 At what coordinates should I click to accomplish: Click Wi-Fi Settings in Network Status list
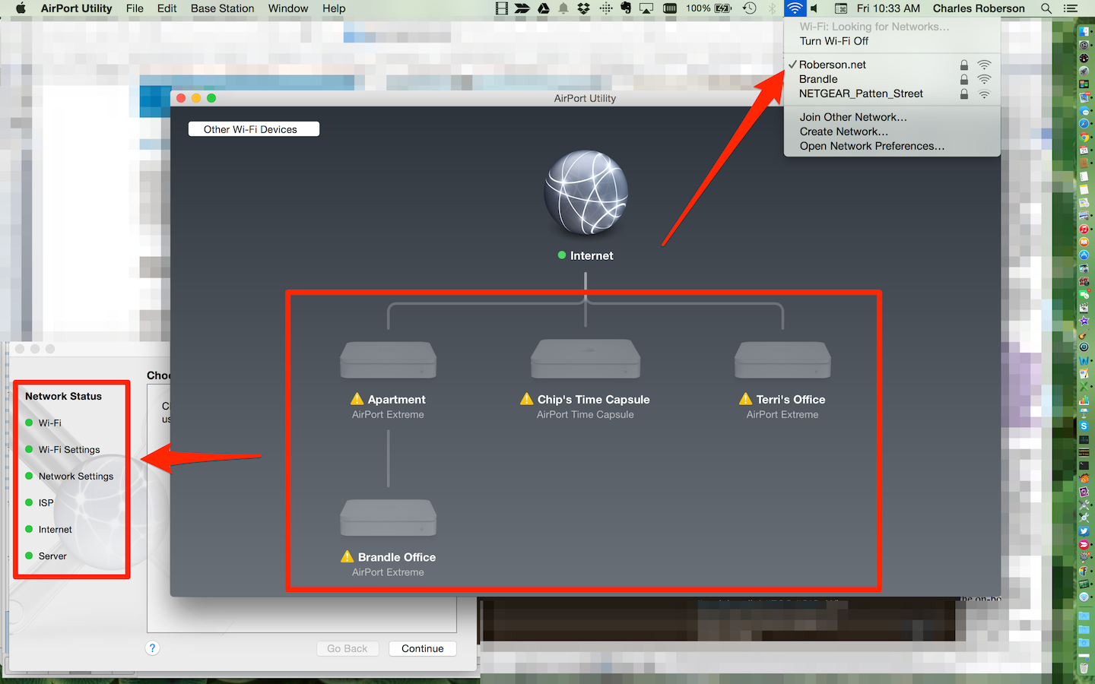tap(69, 450)
